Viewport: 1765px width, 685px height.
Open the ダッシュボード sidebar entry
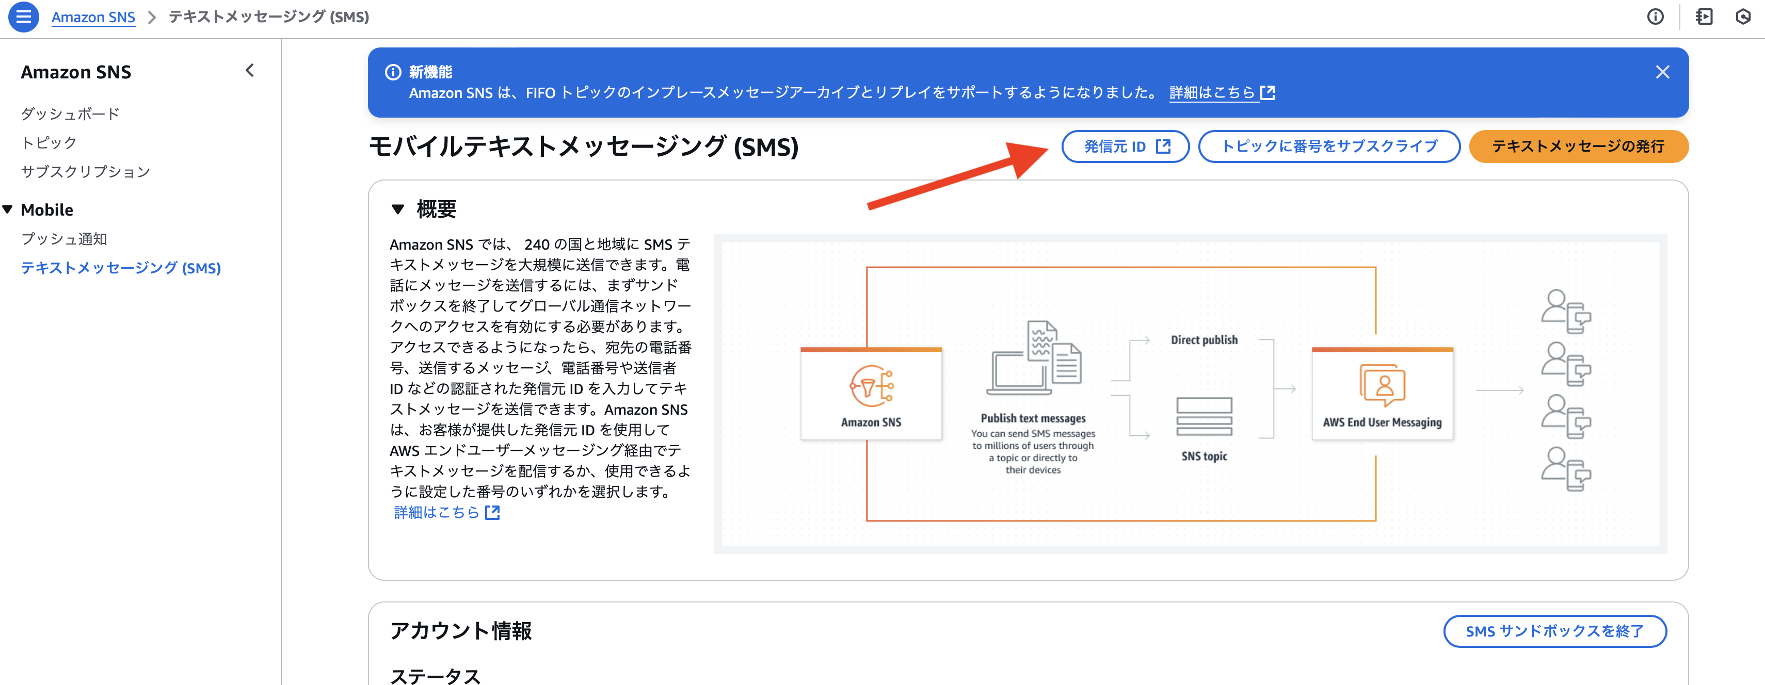point(71,113)
